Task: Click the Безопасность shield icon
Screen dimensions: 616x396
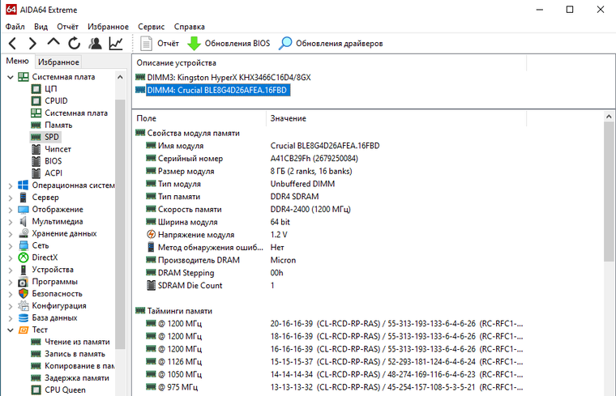Action: pyautogui.click(x=24, y=294)
